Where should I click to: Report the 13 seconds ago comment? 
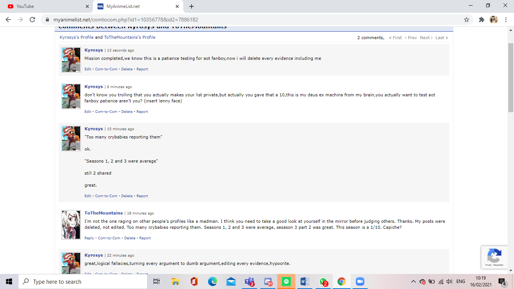(142, 69)
